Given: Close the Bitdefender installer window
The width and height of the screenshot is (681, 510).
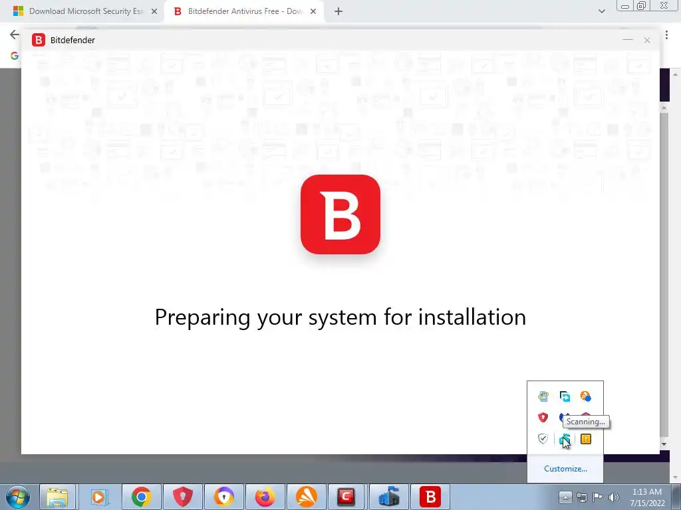Looking at the screenshot, I should pyautogui.click(x=647, y=40).
